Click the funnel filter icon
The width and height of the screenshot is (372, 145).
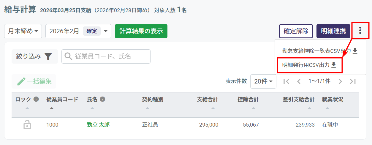(48, 56)
